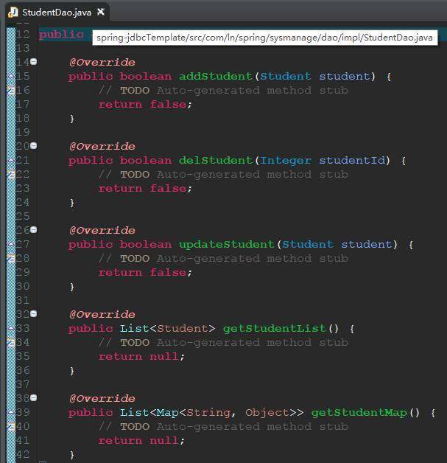This screenshot has width=447, height=463.
Task: Select the StudentDao.java editor tab
Action: pos(57,13)
